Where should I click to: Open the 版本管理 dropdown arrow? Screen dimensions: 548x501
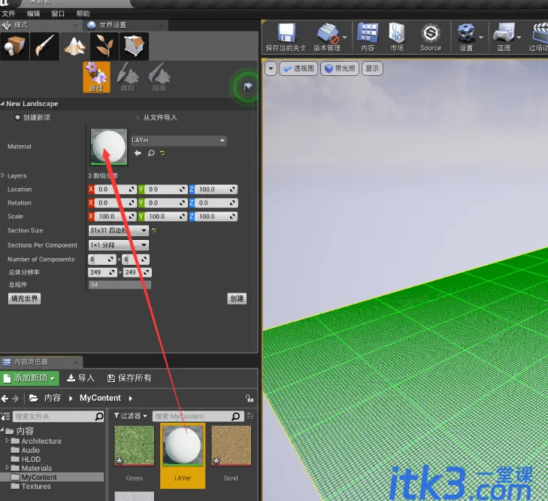pos(344,37)
